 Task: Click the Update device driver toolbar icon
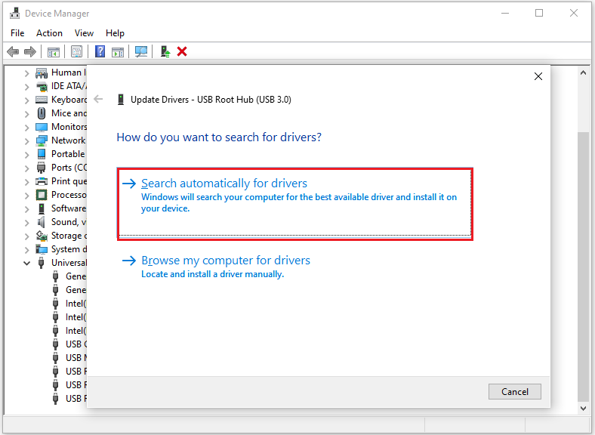[165, 51]
